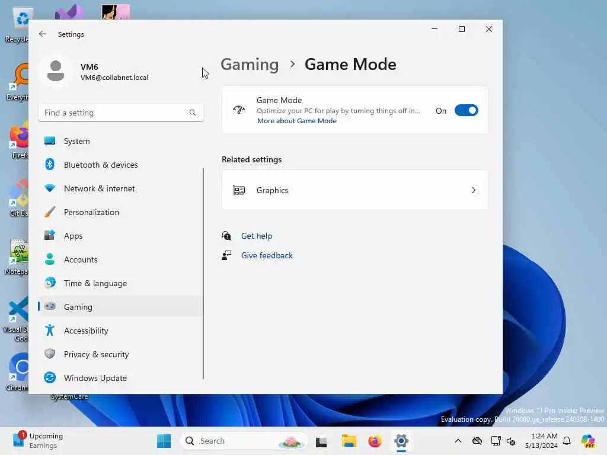This screenshot has height=455, width=607.
Task: Open Graphics related settings
Action: 354,190
